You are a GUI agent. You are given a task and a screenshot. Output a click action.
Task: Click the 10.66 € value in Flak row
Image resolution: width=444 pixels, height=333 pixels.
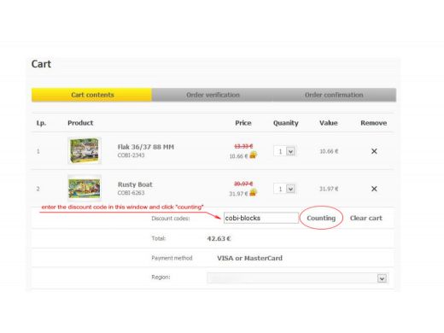329,151
